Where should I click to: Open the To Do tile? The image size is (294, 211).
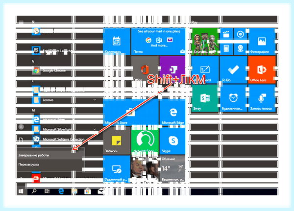tap(233, 70)
